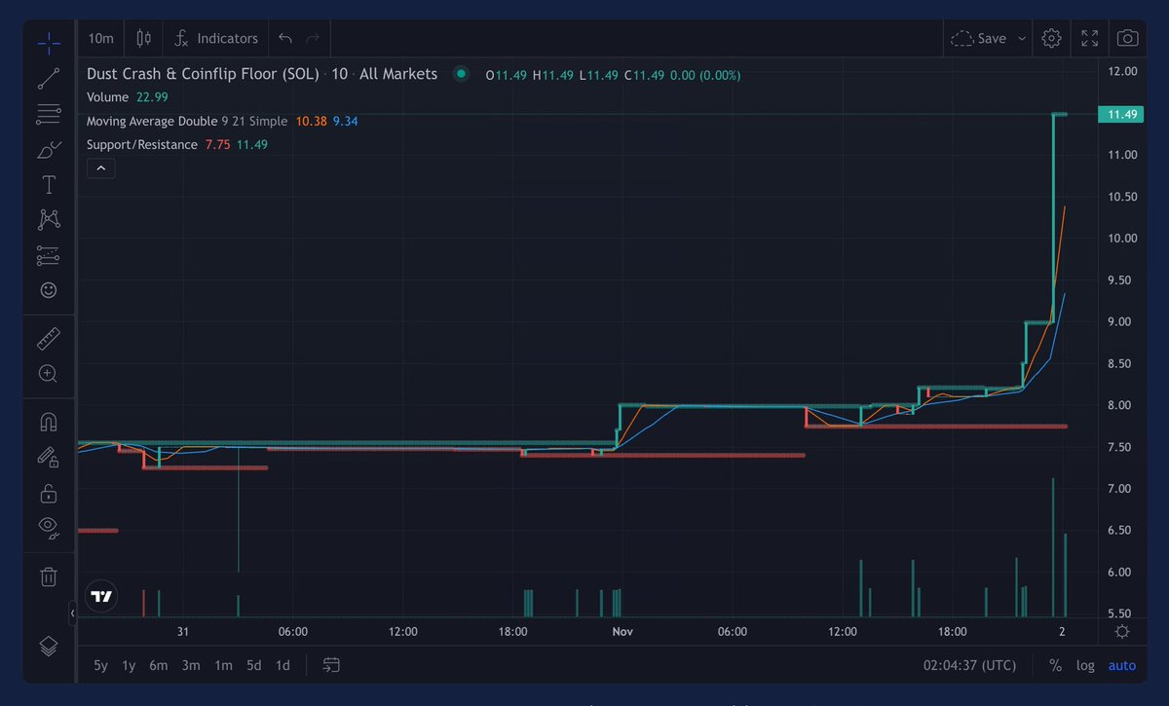Redo the last chart action
The width and height of the screenshot is (1169, 706).
(x=313, y=39)
